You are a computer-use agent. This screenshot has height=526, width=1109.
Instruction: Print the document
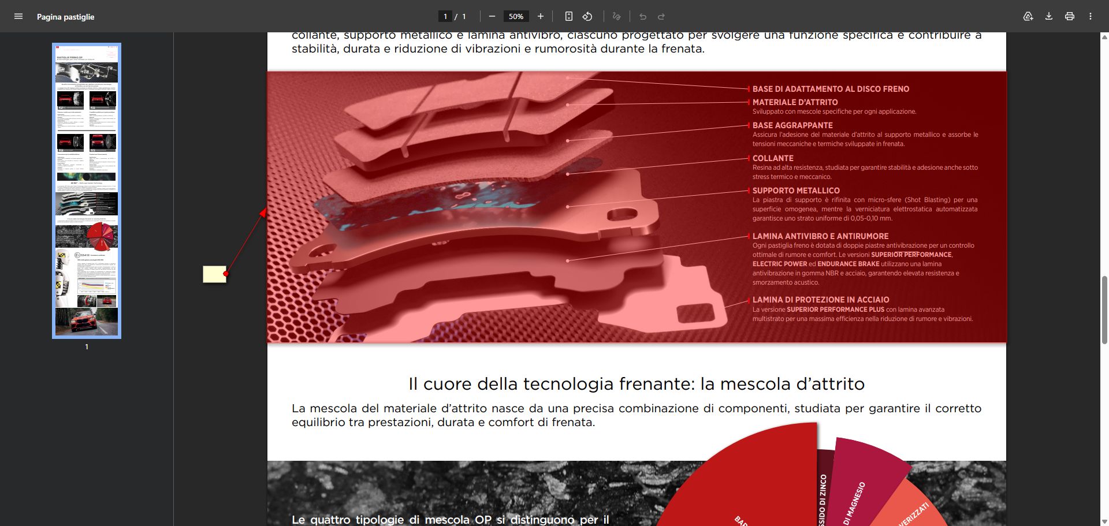click(1070, 17)
